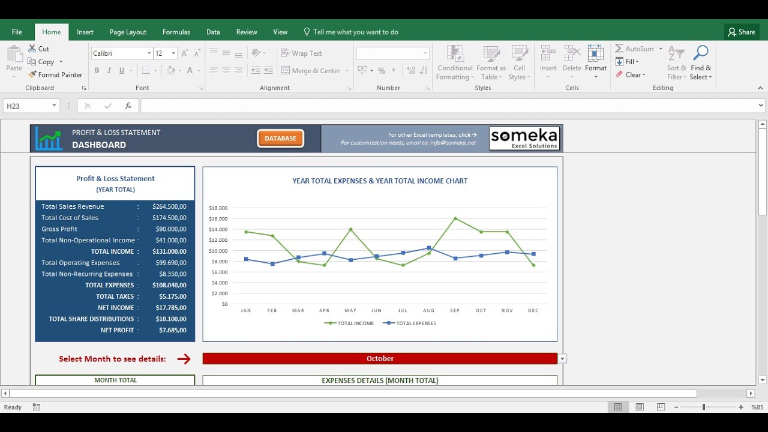Switch to Page Layout view icon

[640, 407]
